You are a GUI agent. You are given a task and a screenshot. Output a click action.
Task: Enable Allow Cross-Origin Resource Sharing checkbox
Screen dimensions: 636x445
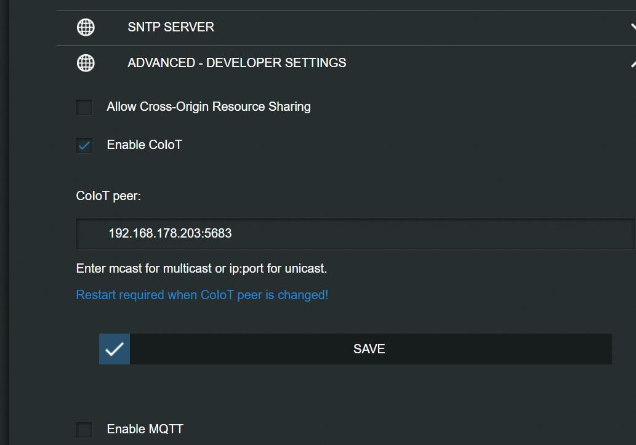click(84, 108)
